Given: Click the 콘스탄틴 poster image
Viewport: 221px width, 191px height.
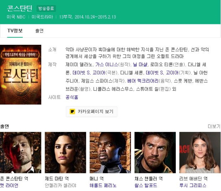Looking at the screenshot, I should [21, 75].
